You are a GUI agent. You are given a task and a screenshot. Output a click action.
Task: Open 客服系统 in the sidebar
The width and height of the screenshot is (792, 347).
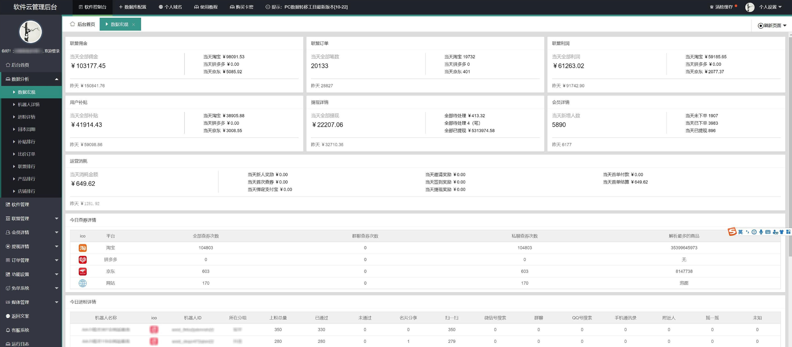point(31,330)
